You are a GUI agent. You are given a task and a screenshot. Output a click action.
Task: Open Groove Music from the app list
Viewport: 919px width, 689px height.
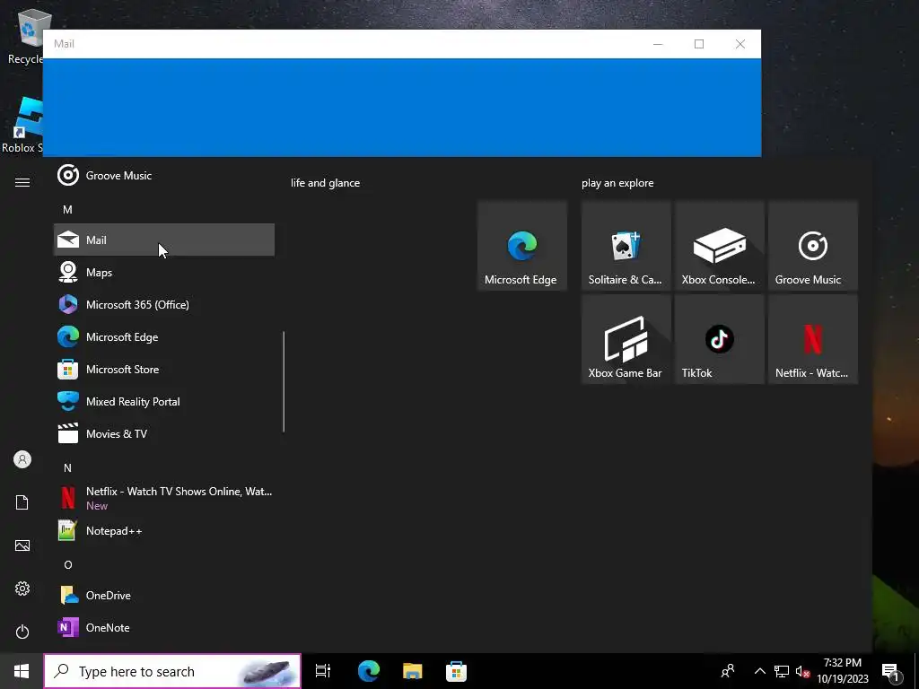164,175
